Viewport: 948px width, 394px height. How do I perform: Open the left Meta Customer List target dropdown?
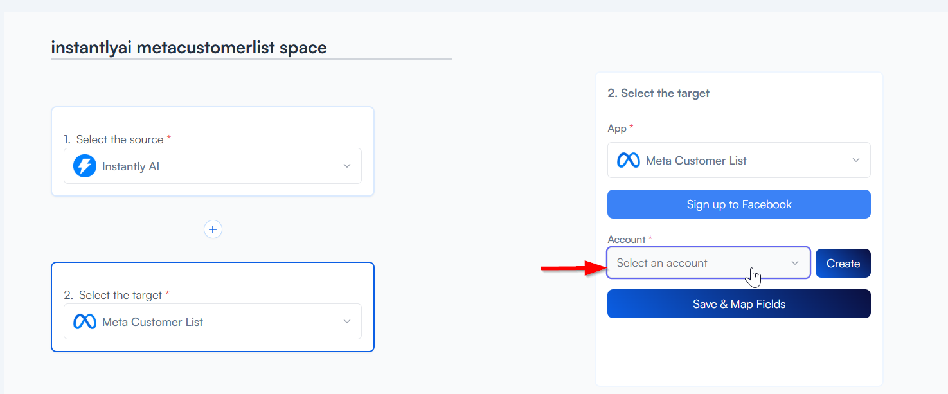pos(212,322)
